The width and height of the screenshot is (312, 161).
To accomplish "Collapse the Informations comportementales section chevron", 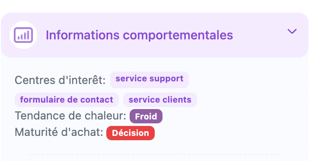I will 292,31.
